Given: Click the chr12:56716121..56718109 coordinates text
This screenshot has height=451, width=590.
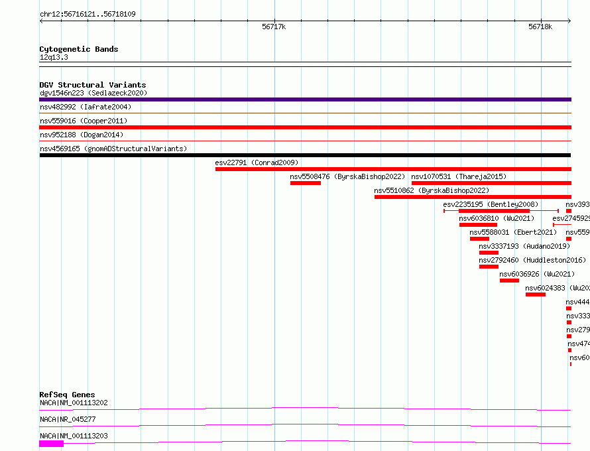Looking at the screenshot, I should click(88, 14).
